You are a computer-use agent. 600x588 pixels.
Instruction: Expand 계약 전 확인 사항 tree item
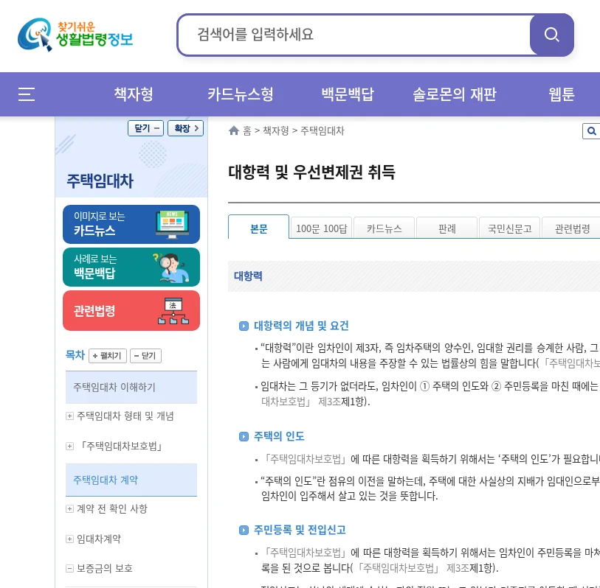coord(69,509)
